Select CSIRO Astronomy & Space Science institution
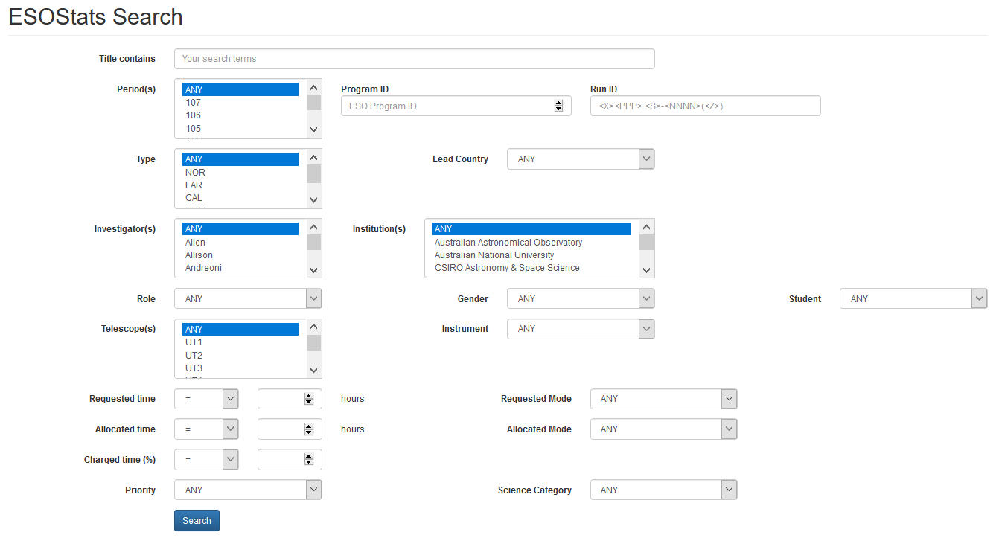Viewport: 996px width, 544px height. [x=531, y=267]
